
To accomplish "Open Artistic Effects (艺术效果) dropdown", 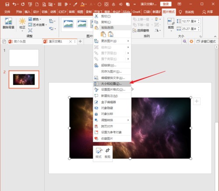I will [38, 25].
